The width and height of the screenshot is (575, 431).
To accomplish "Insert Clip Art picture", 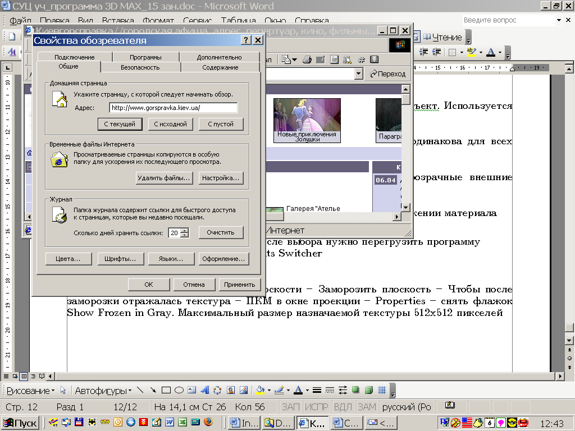I will pyautogui.click(x=231, y=391).
